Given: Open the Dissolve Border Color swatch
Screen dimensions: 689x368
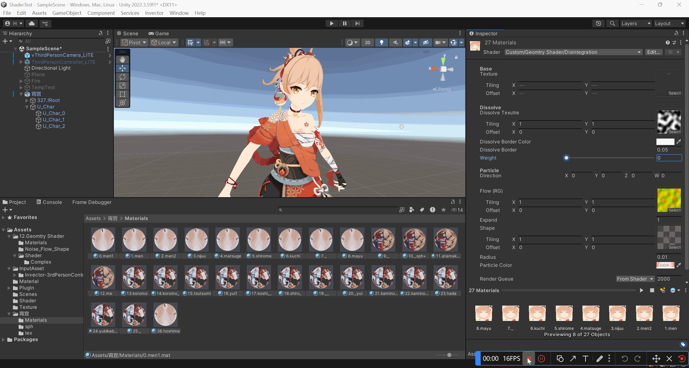Looking at the screenshot, I should [665, 142].
